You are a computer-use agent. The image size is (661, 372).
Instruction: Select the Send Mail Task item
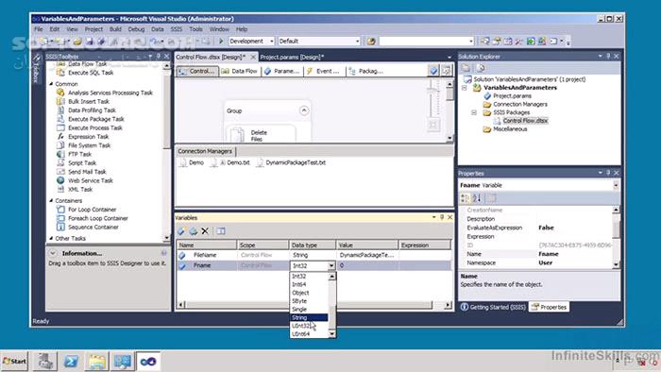pos(82,172)
